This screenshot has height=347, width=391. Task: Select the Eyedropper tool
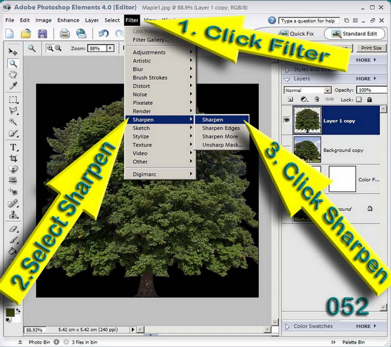[x=13, y=86]
